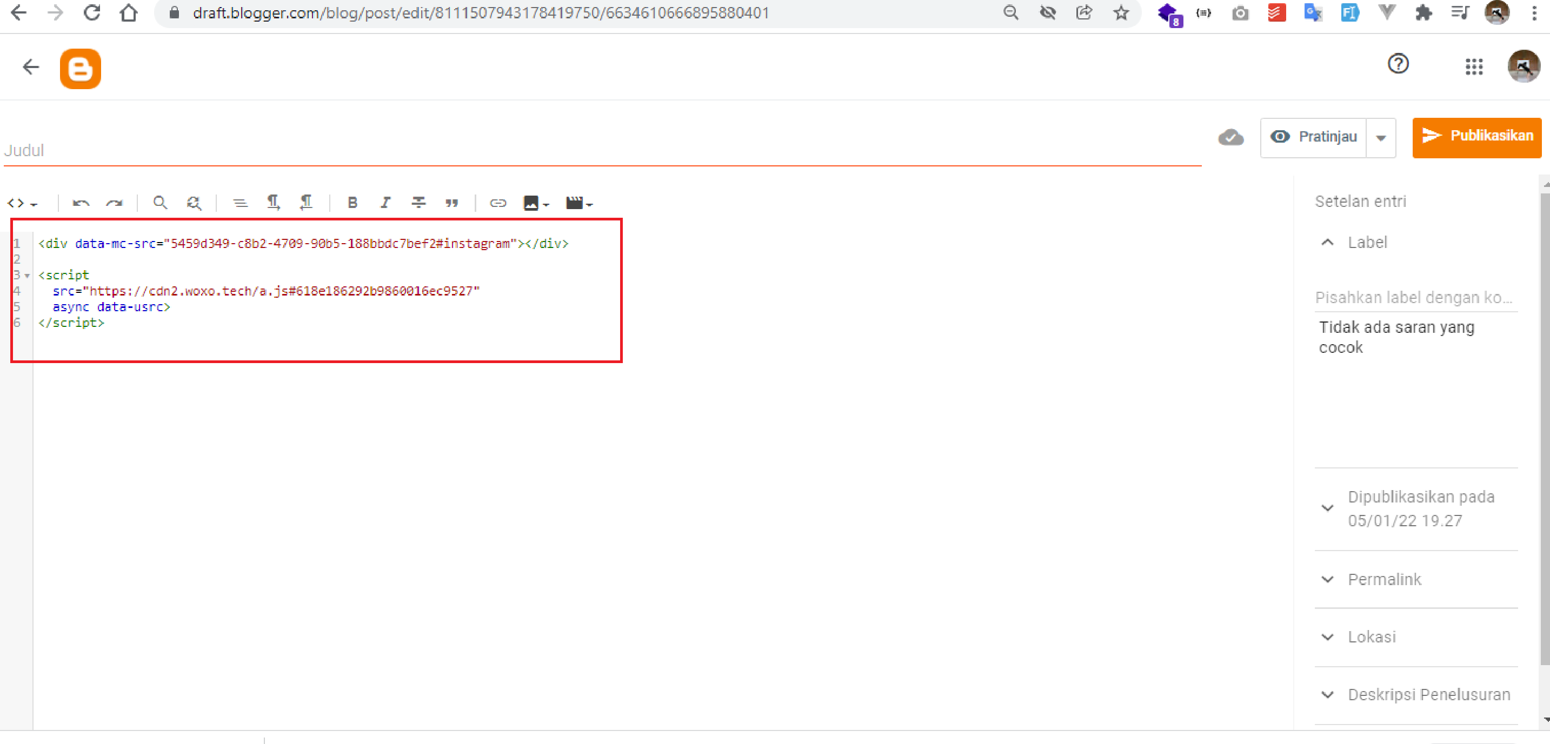Open the Chrome three-dot menu
Viewport: 1550px width, 744px height.
pyautogui.click(x=1534, y=12)
